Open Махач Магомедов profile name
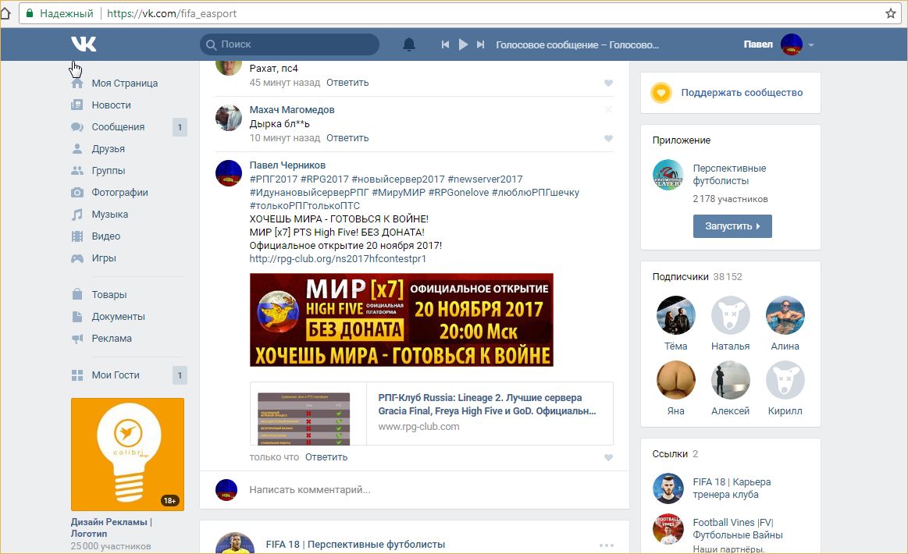Viewport: 908px width, 554px height. point(292,109)
